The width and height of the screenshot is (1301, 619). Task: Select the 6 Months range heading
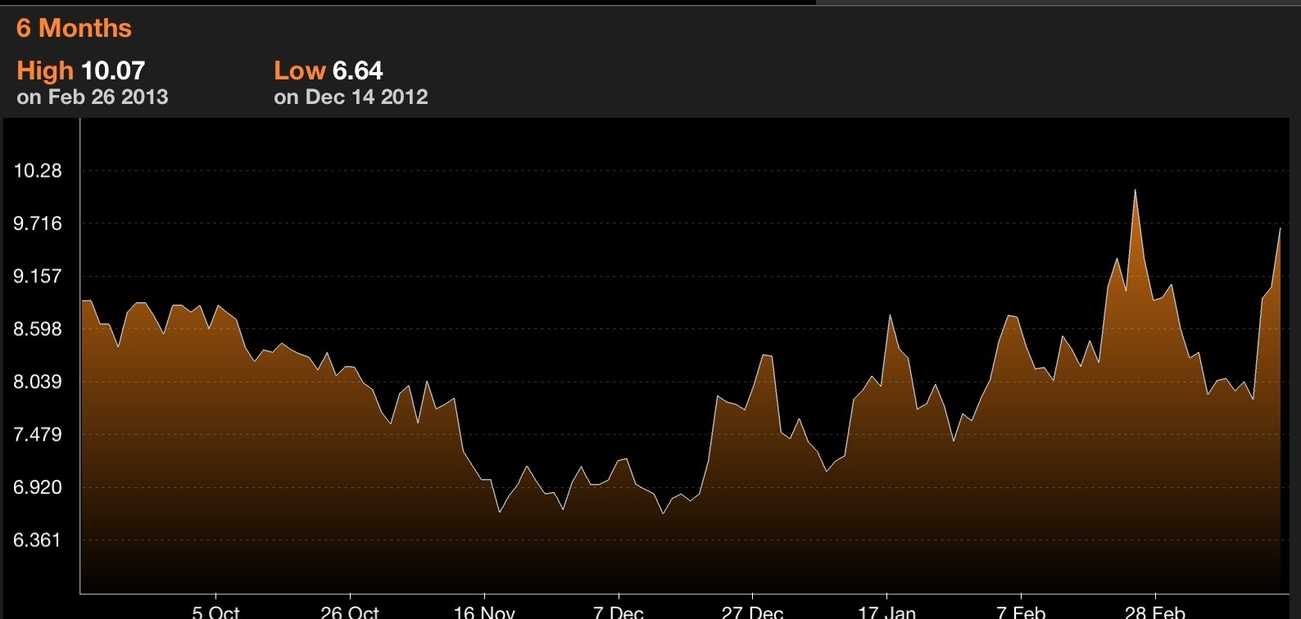tap(74, 29)
